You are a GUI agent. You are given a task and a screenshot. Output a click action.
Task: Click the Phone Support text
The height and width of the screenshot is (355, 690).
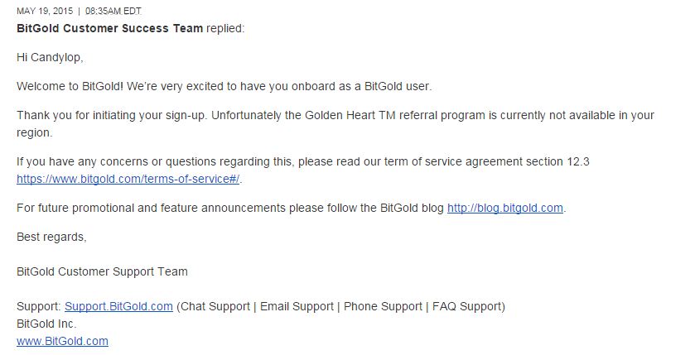pyautogui.click(x=383, y=306)
